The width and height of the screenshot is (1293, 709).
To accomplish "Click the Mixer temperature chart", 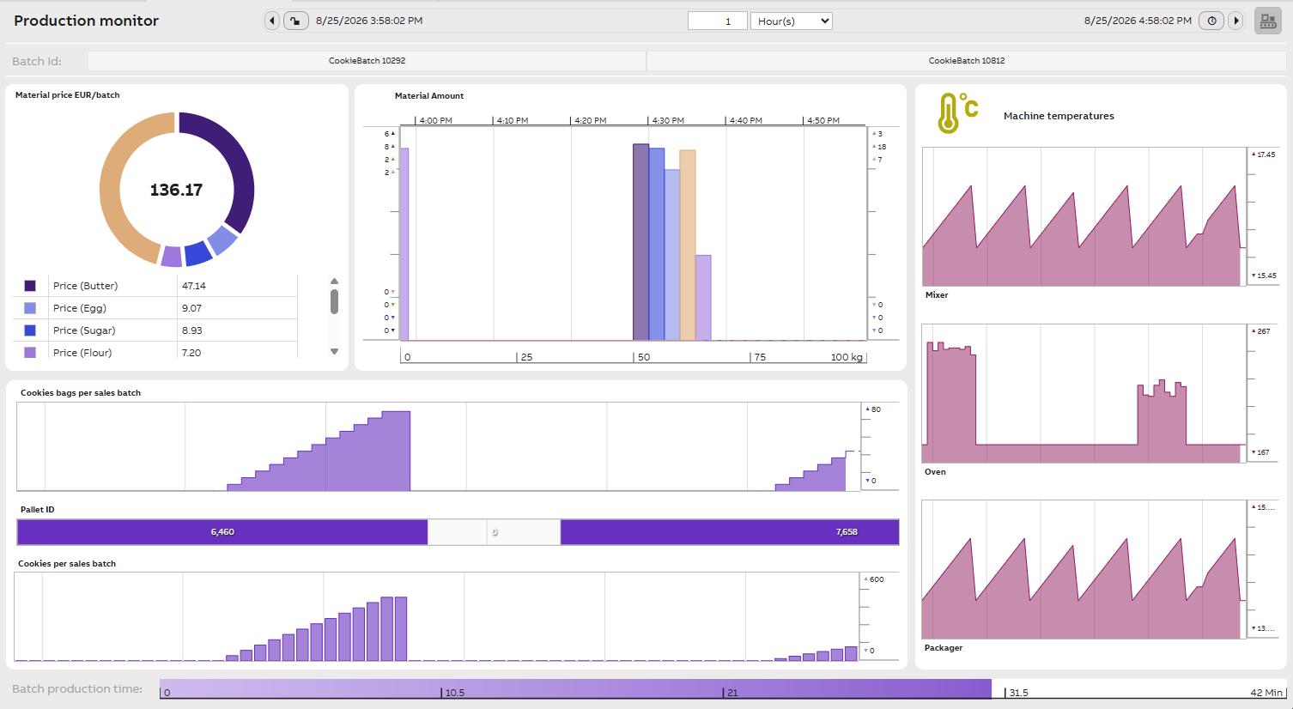I will pos(1084,216).
